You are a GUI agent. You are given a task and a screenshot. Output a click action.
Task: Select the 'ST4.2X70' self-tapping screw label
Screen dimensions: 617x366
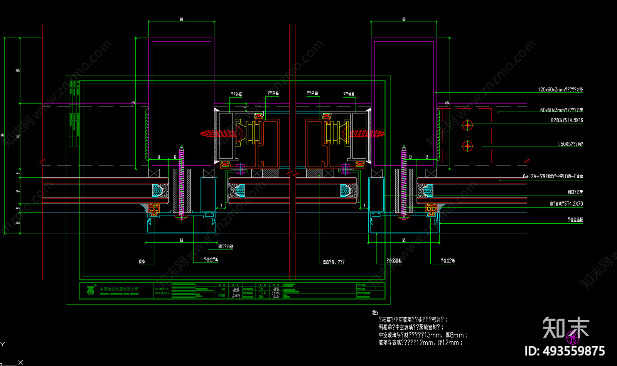tap(566, 204)
